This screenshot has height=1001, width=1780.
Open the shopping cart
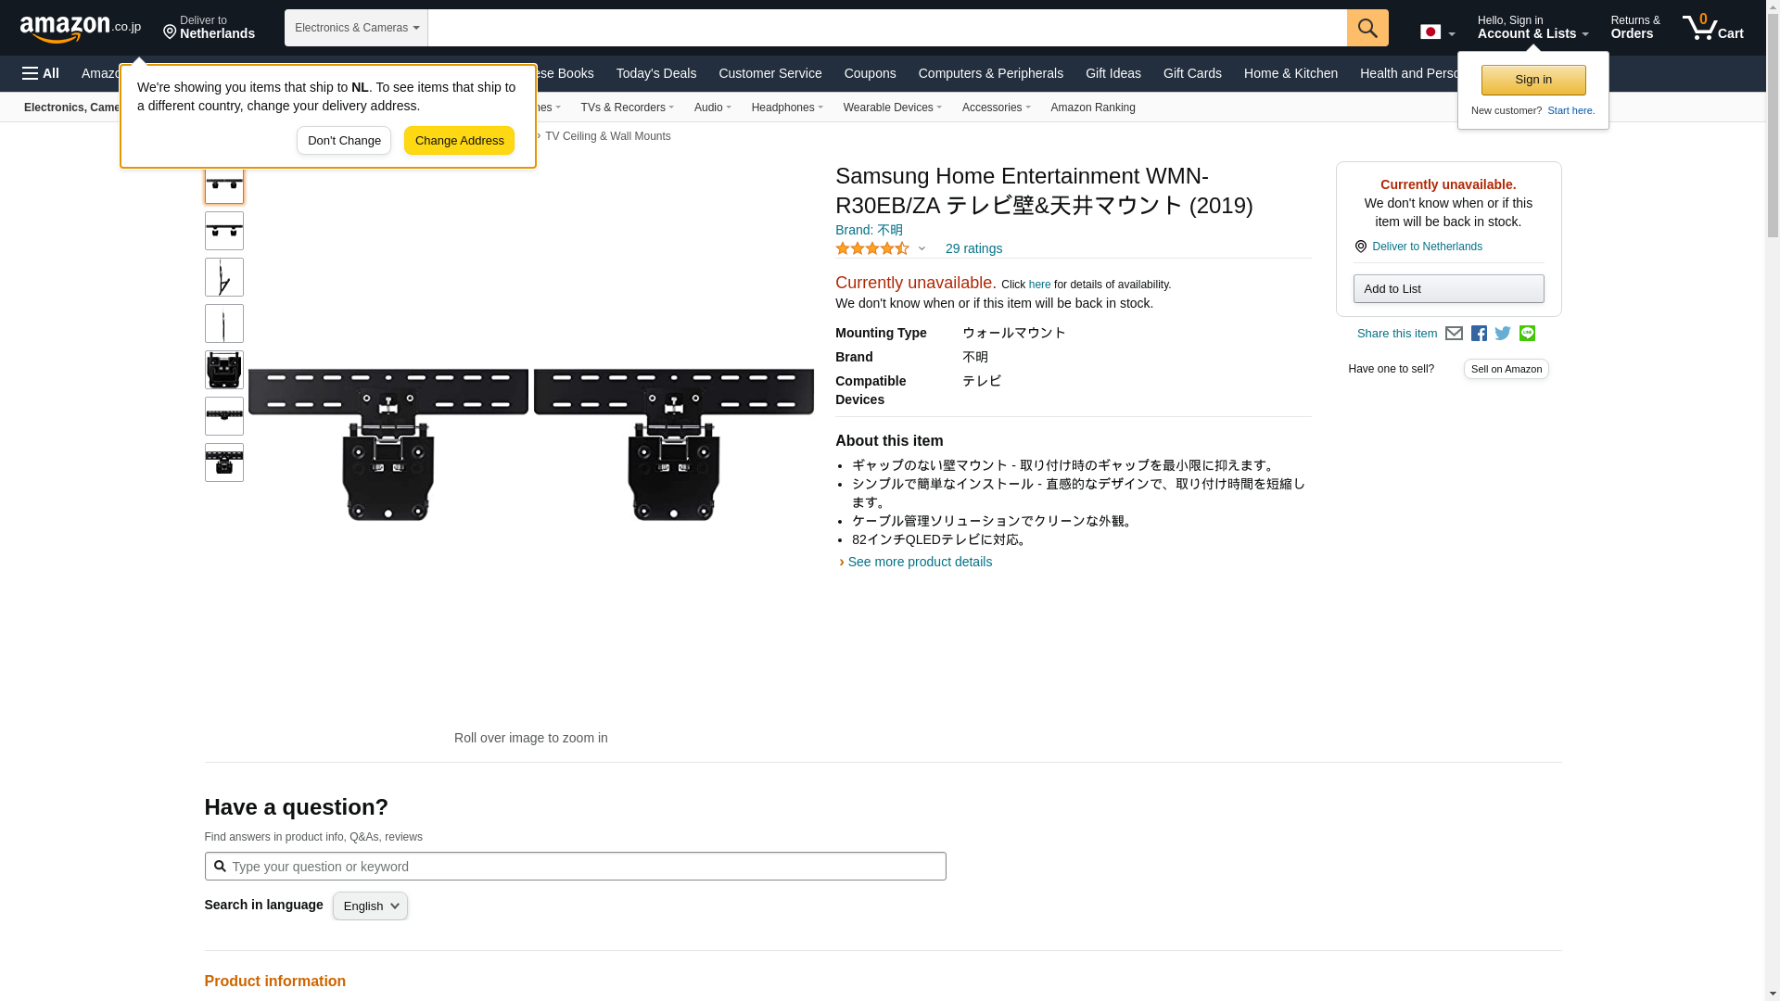point(1712,28)
